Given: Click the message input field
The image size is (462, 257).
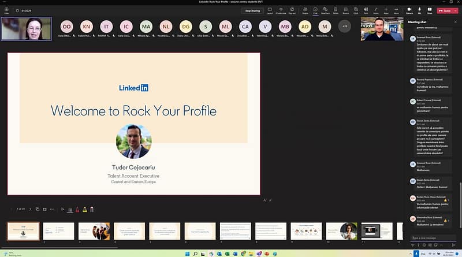Looking at the screenshot, I should tap(433, 238).
